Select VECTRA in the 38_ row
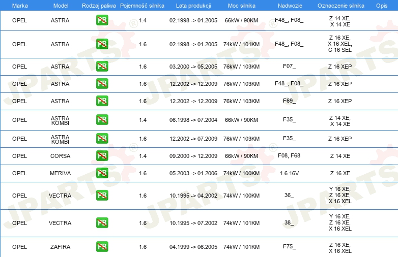This screenshot has width=398, height=257. pos(60,223)
